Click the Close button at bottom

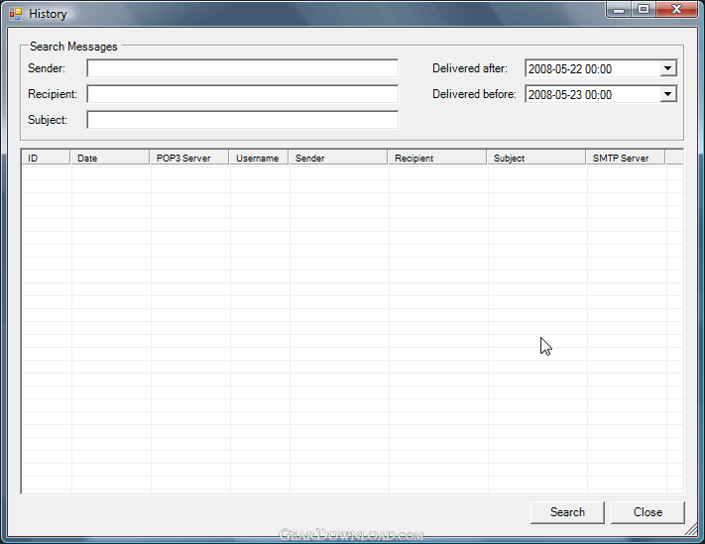click(x=647, y=512)
